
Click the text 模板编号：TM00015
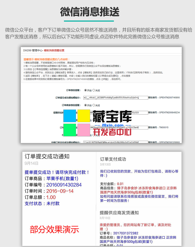158,127
